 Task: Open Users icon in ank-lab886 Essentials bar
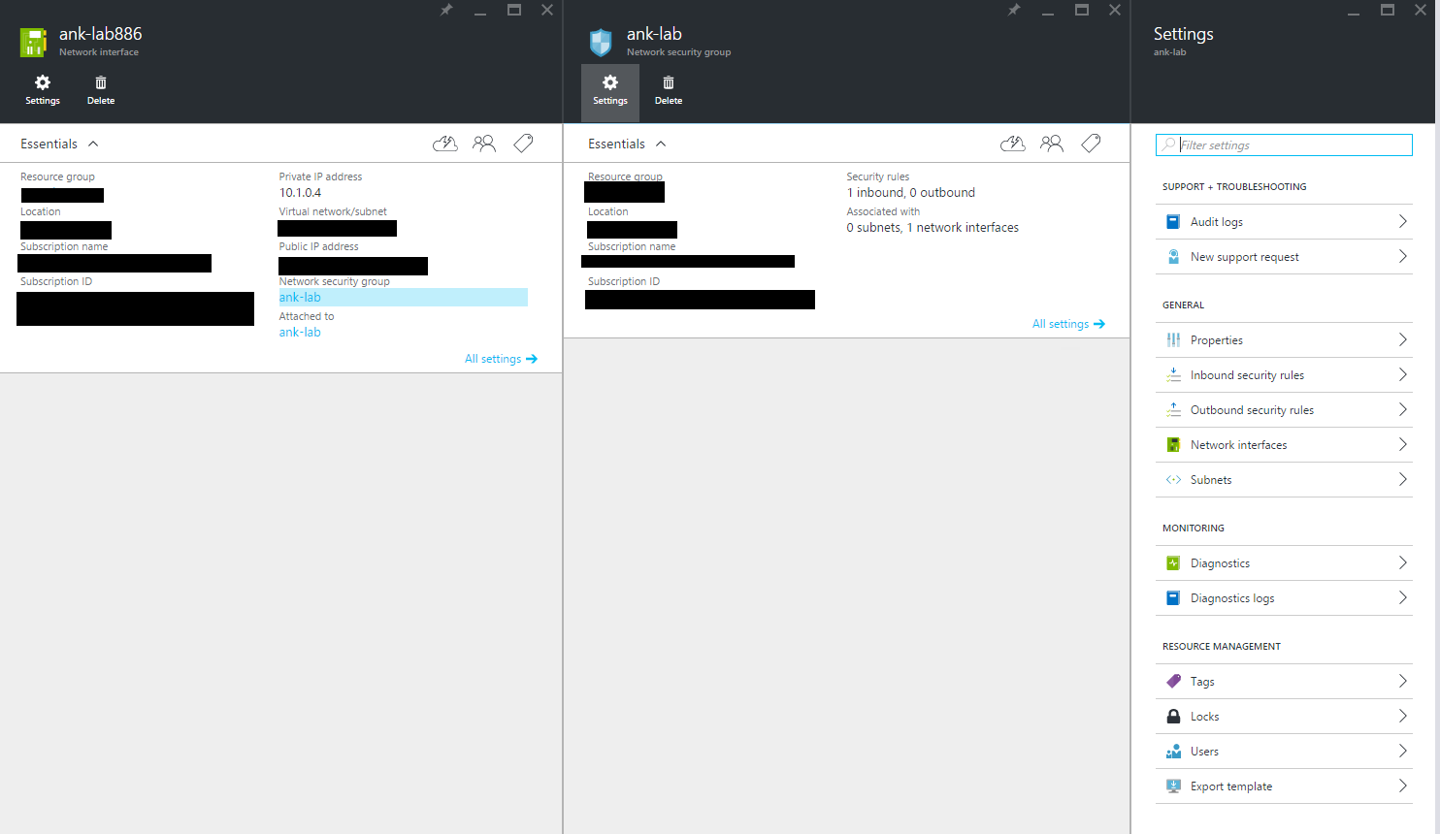(484, 144)
